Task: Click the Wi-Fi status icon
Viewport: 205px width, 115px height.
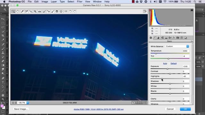Action: (x=165, y=2)
